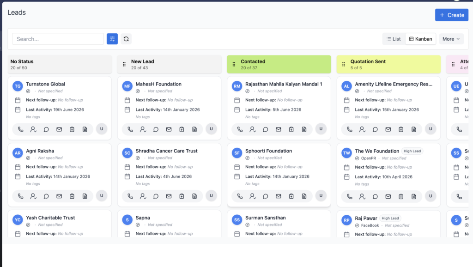Call Turnstone Global via phone icon
The height and width of the screenshot is (267, 473).
click(x=20, y=129)
